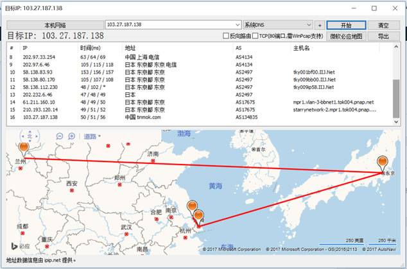
Task: Click the plus button beside DNS selector
Action: click(319, 24)
